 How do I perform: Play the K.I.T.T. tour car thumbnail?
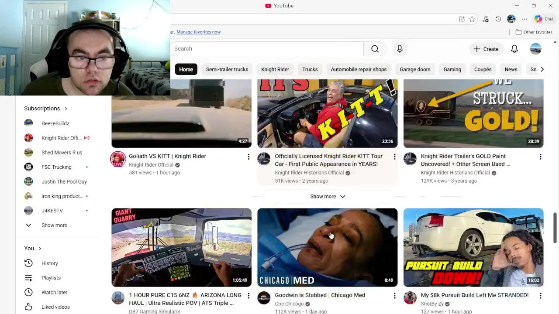(328, 113)
